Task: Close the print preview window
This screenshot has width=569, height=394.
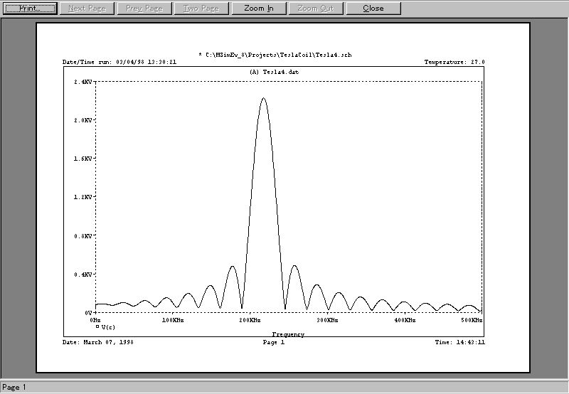Action: click(373, 9)
